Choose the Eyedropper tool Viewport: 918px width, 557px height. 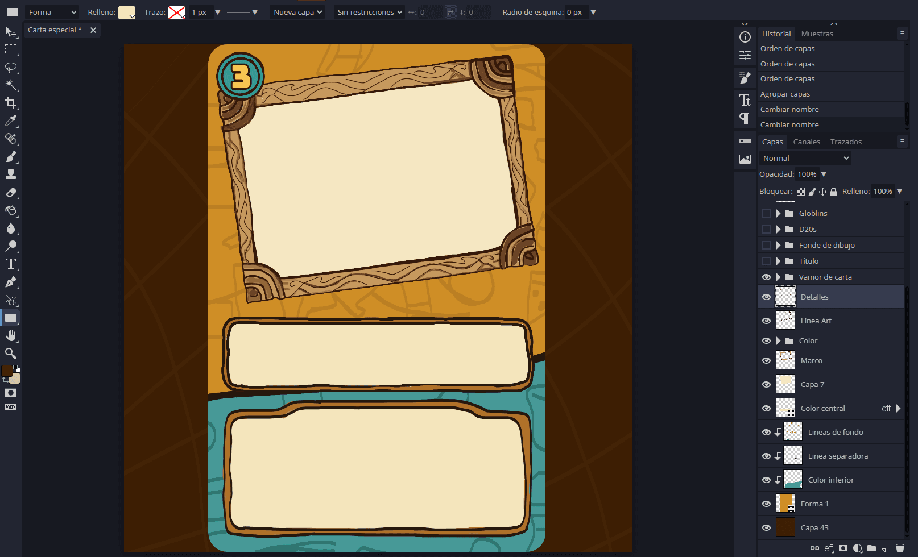11,120
